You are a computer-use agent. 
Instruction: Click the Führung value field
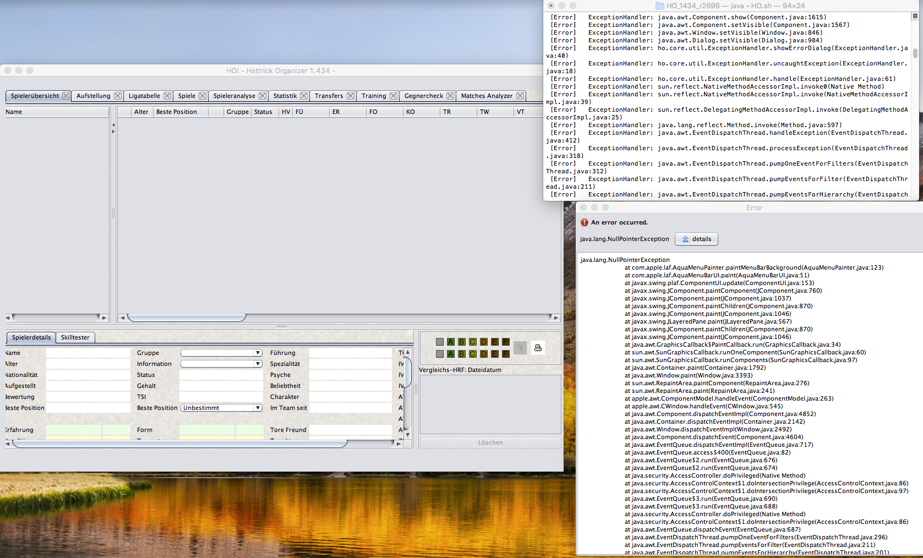pos(350,353)
